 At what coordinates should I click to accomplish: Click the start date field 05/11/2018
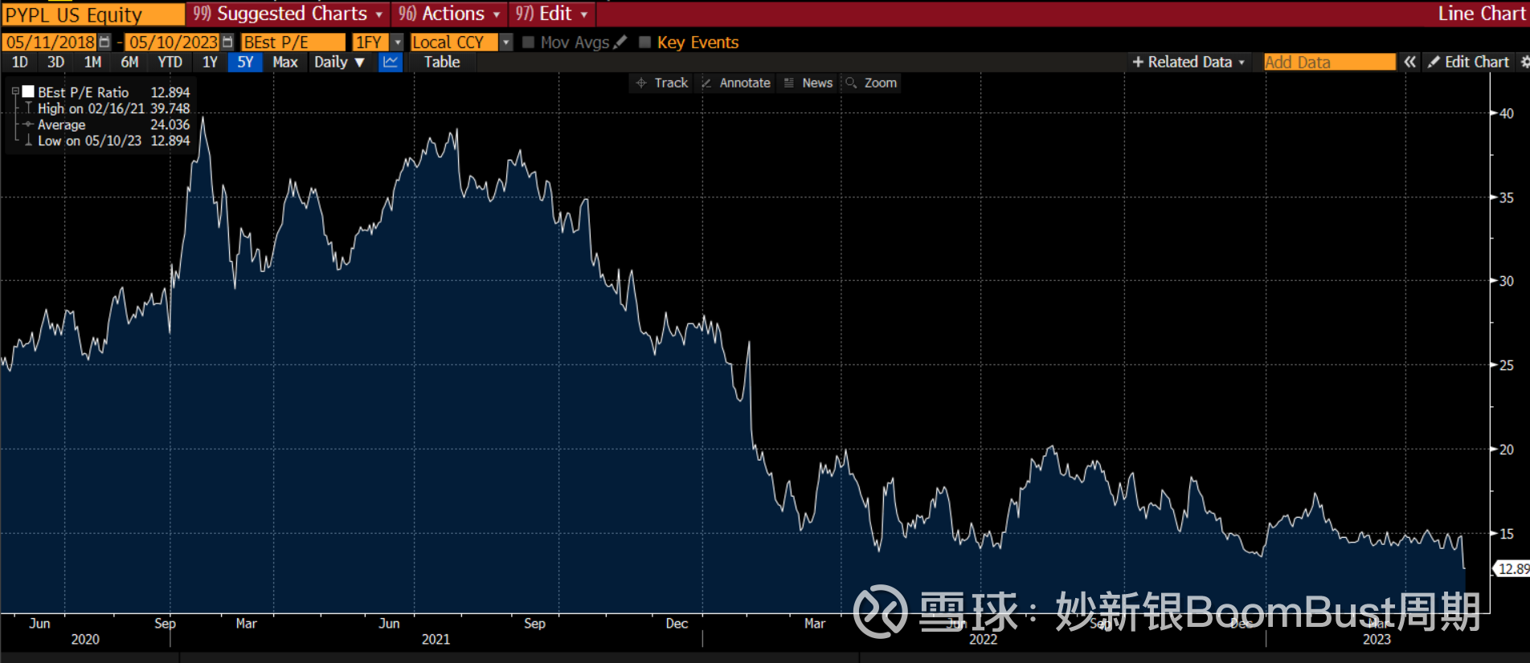click(x=50, y=42)
